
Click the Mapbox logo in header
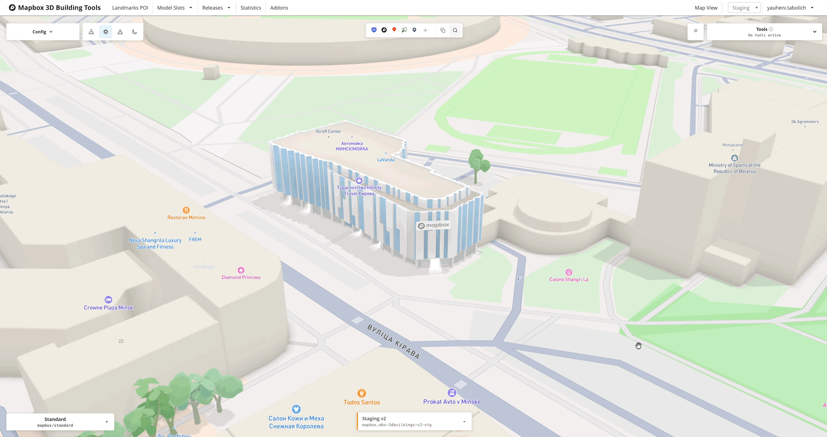[x=12, y=8]
